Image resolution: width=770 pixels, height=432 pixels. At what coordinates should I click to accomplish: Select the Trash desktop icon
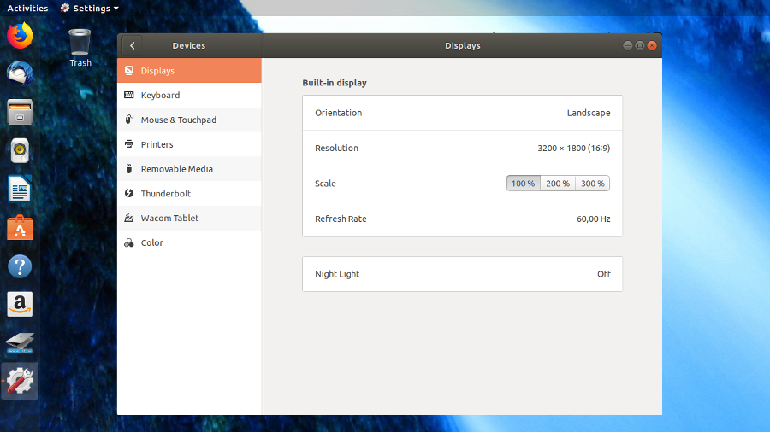click(80, 45)
